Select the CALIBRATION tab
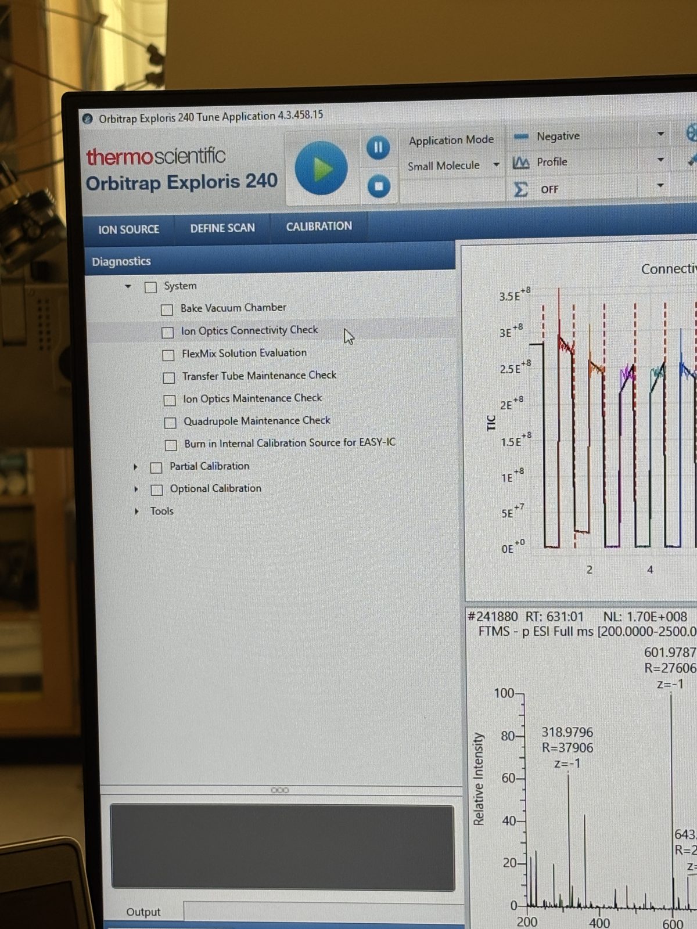This screenshot has width=697, height=929. (319, 226)
